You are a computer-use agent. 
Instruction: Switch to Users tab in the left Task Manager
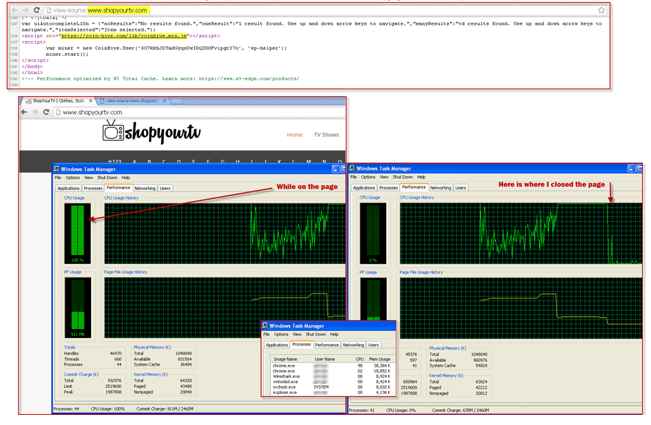pos(165,188)
